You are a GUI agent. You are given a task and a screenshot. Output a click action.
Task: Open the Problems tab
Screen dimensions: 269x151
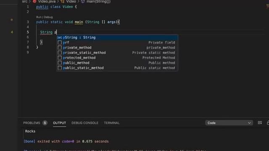(x=32, y=123)
